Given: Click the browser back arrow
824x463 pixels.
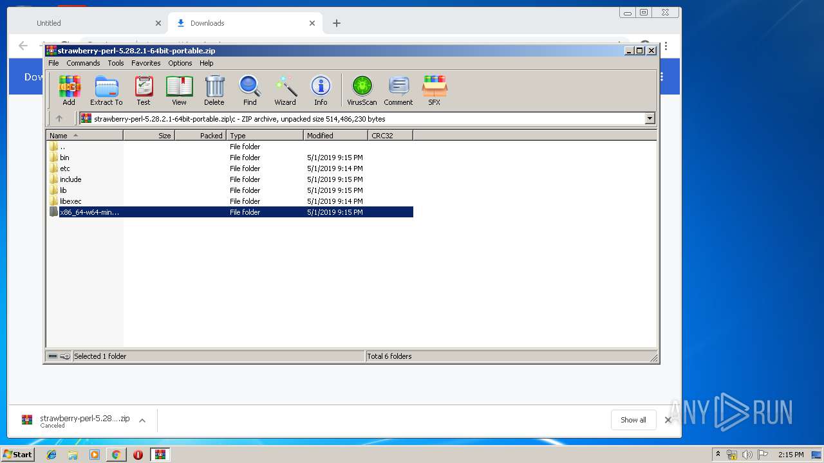Looking at the screenshot, I should [x=23, y=46].
